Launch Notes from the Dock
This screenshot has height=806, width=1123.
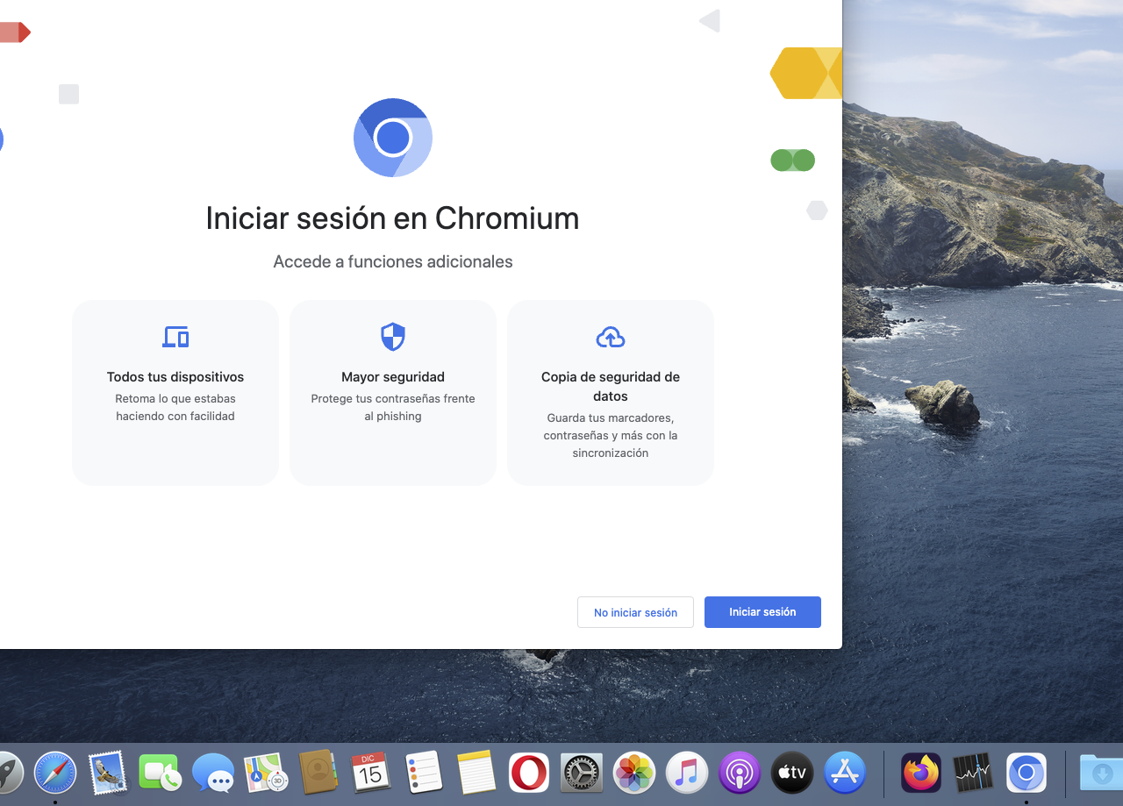click(476, 774)
